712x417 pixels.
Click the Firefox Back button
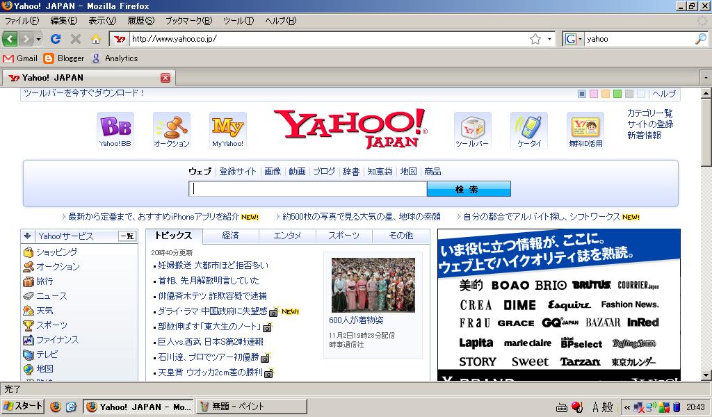tap(10, 39)
